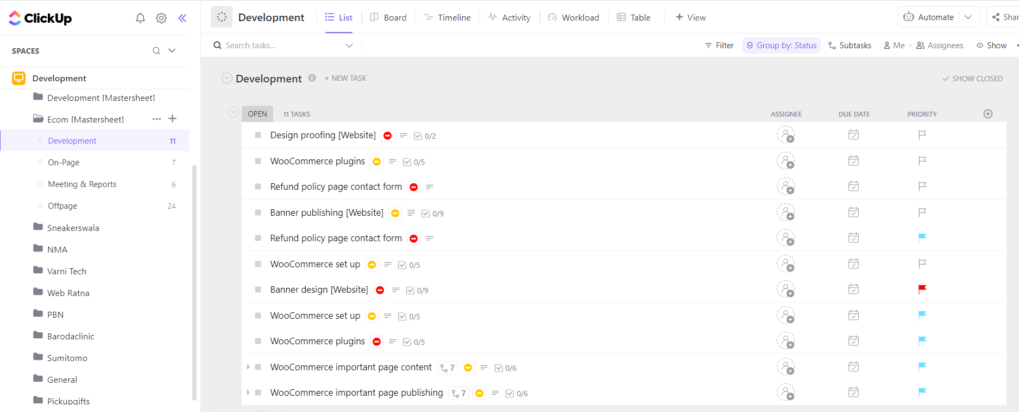Toggle Me filter
1019x412 pixels.
894,46
